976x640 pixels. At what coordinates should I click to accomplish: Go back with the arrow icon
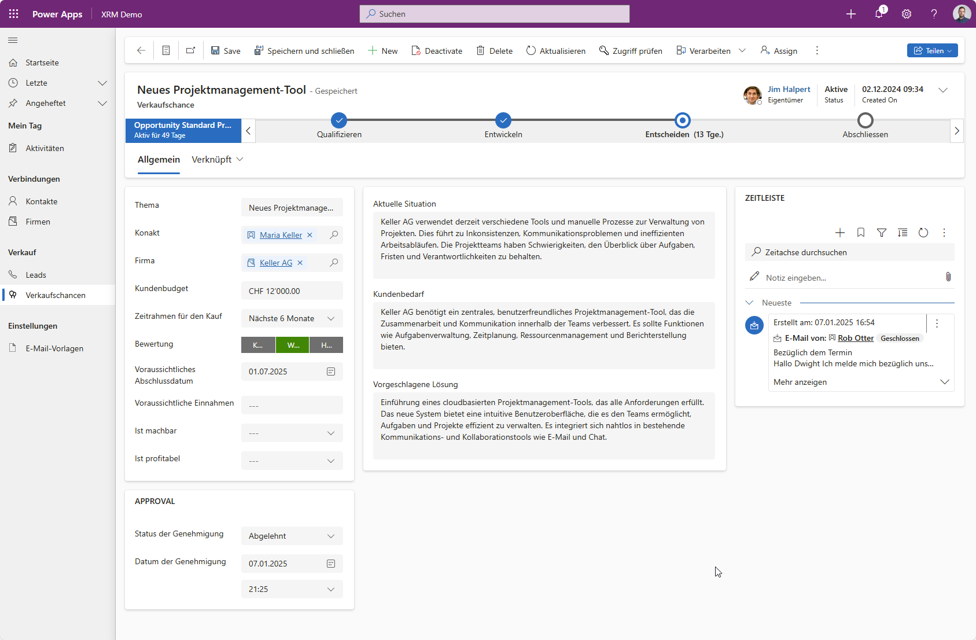pyautogui.click(x=141, y=50)
